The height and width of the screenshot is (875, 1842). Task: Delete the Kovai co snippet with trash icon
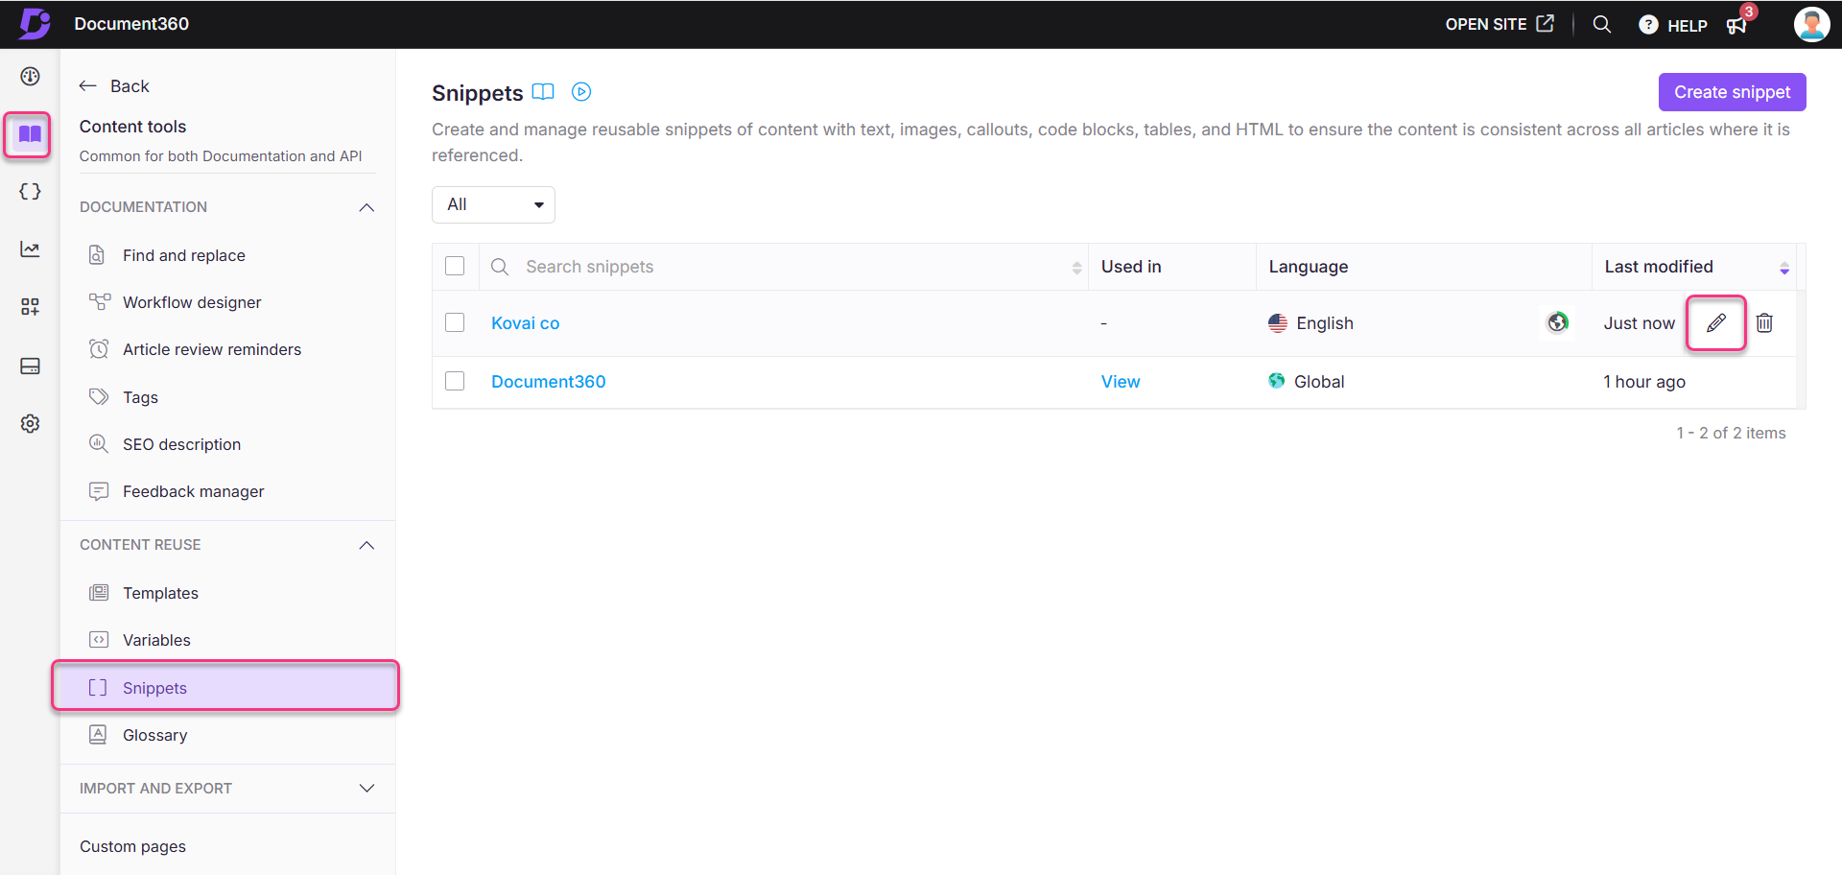tap(1764, 323)
